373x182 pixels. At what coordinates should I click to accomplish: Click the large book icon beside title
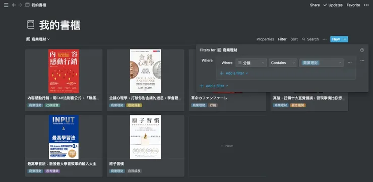(x=31, y=25)
